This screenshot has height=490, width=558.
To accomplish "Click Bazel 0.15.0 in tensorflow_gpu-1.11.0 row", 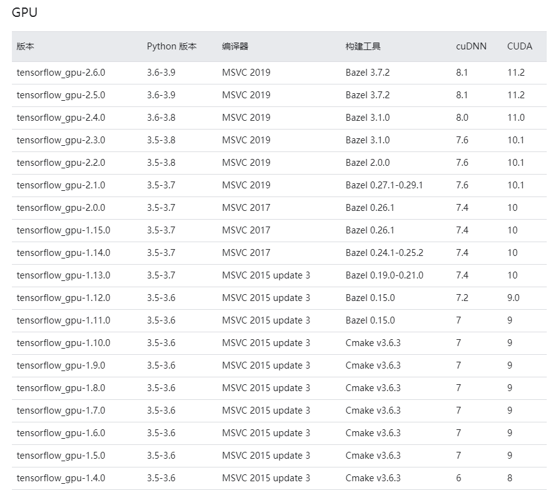I will (370, 320).
